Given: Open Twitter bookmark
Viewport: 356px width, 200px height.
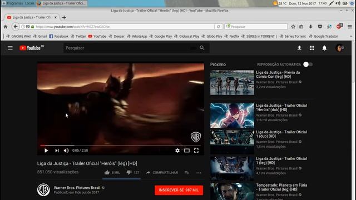Looking at the screenshot, I should pyautogui.click(x=78, y=36).
